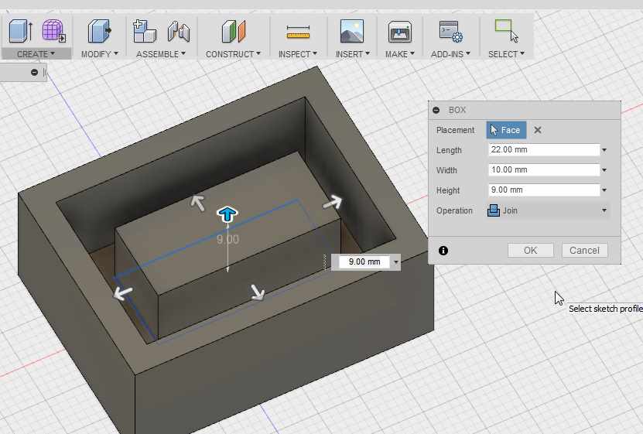Select the Extrude tool icon
This screenshot has width=643, height=434.
(20, 31)
